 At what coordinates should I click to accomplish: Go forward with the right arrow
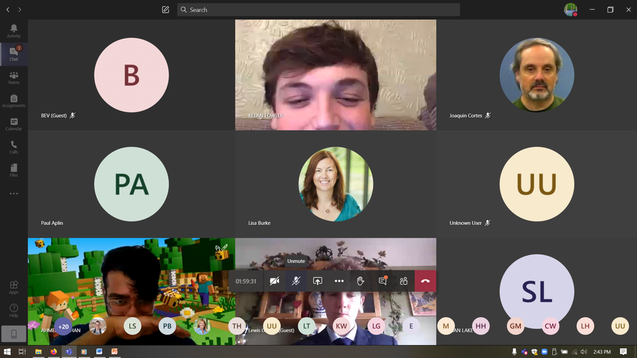coord(20,10)
